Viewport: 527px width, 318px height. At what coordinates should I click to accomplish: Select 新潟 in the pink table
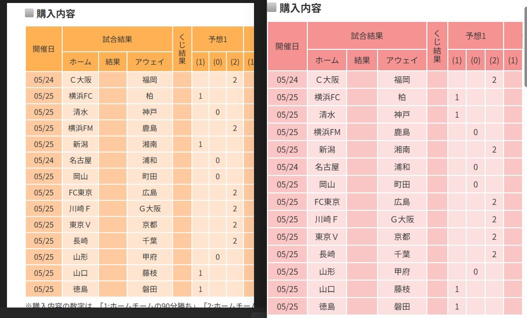(327, 150)
